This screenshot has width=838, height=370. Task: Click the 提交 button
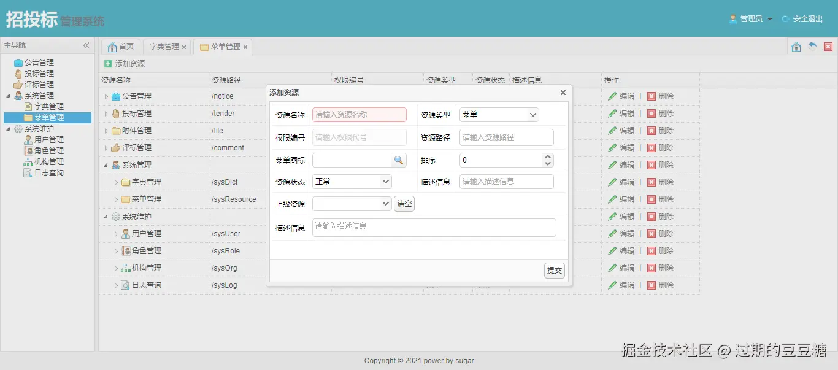coord(555,271)
